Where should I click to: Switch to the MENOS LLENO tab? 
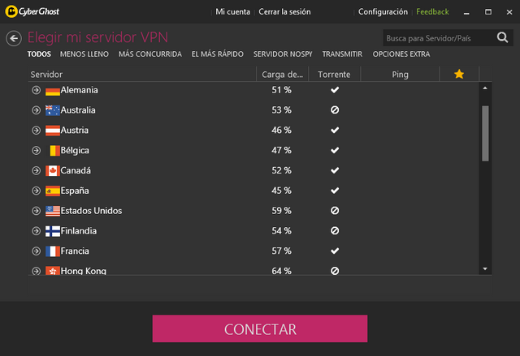pyautogui.click(x=84, y=54)
